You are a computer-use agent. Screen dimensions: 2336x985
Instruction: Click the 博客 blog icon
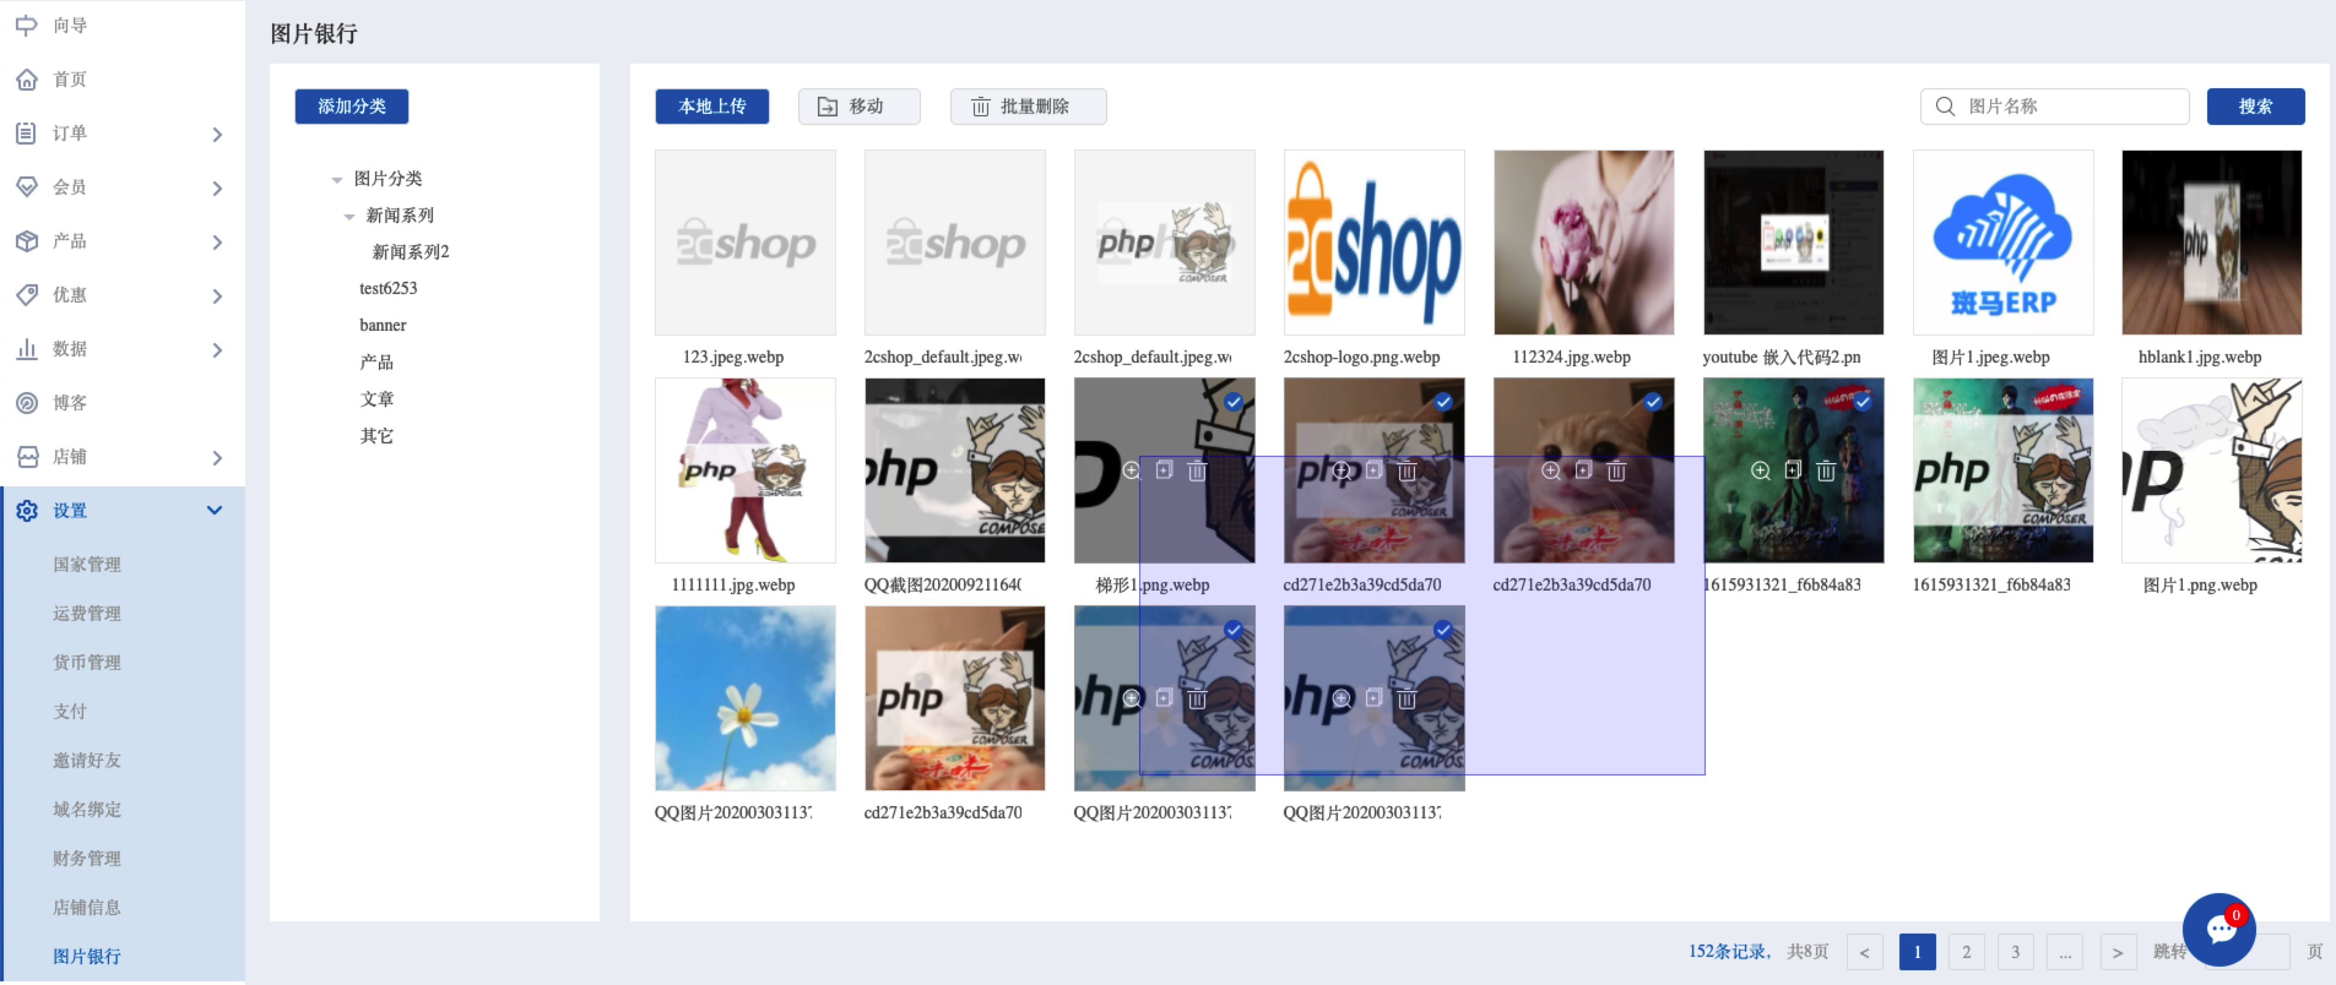click(26, 402)
